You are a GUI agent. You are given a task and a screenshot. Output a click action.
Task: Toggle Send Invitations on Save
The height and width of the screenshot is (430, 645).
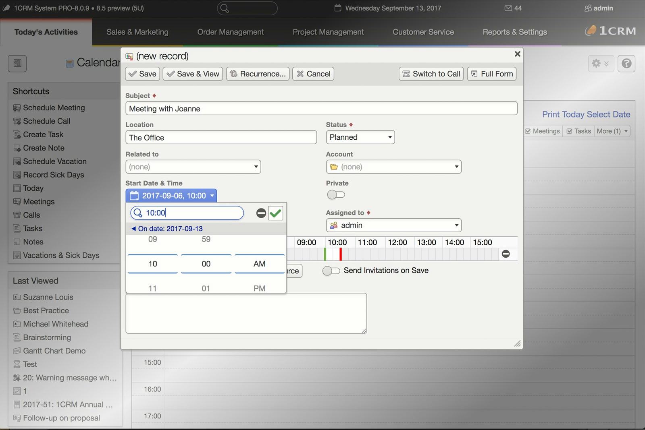[331, 271]
